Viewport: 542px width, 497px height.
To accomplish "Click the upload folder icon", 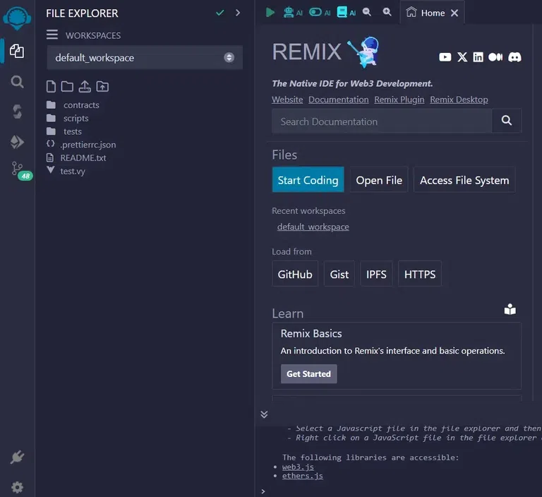I will [102, 86].
